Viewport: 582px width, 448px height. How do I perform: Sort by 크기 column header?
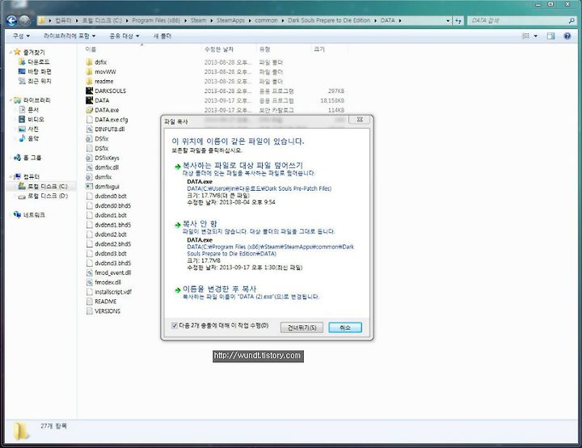click(319, 49)
